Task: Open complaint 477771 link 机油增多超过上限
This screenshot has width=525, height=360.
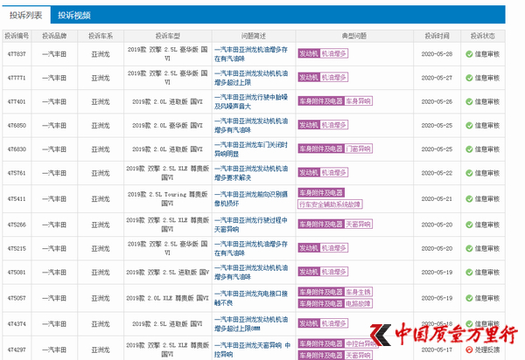Action: pyautogui.click(x=251, y=78)
